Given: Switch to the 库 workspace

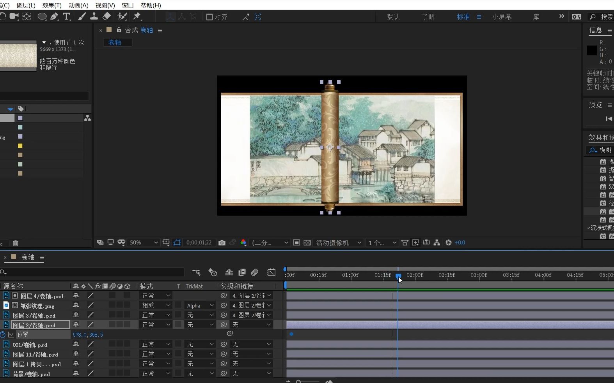Looking at the screenshot, I should tap(536, 17).
